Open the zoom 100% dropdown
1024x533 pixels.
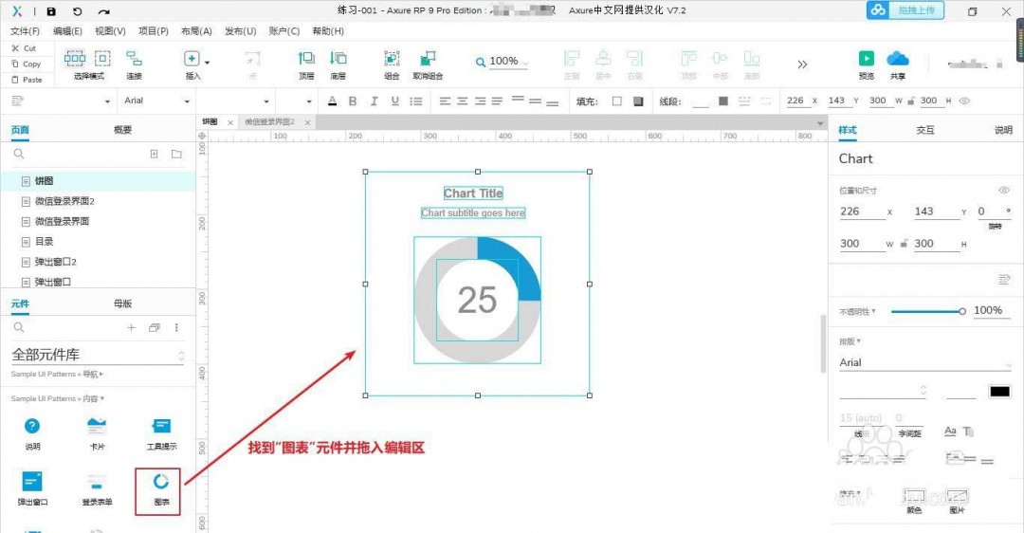(503, 62)
